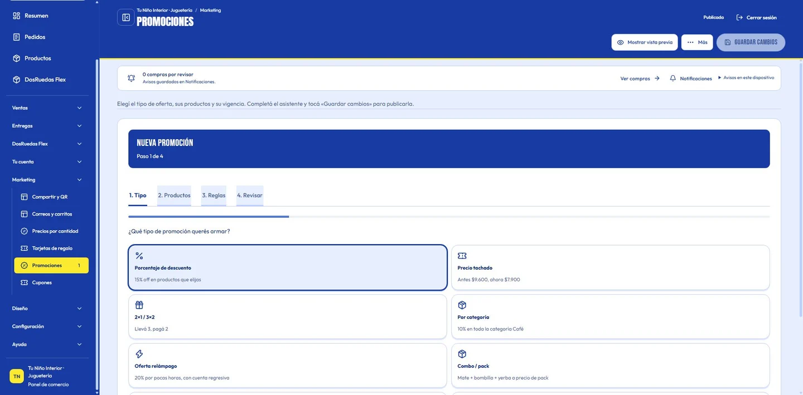The height and width of the screenshot is (395, 803).
Task: Switch to the 4. Revisar step tab
Action: point(250,196)
